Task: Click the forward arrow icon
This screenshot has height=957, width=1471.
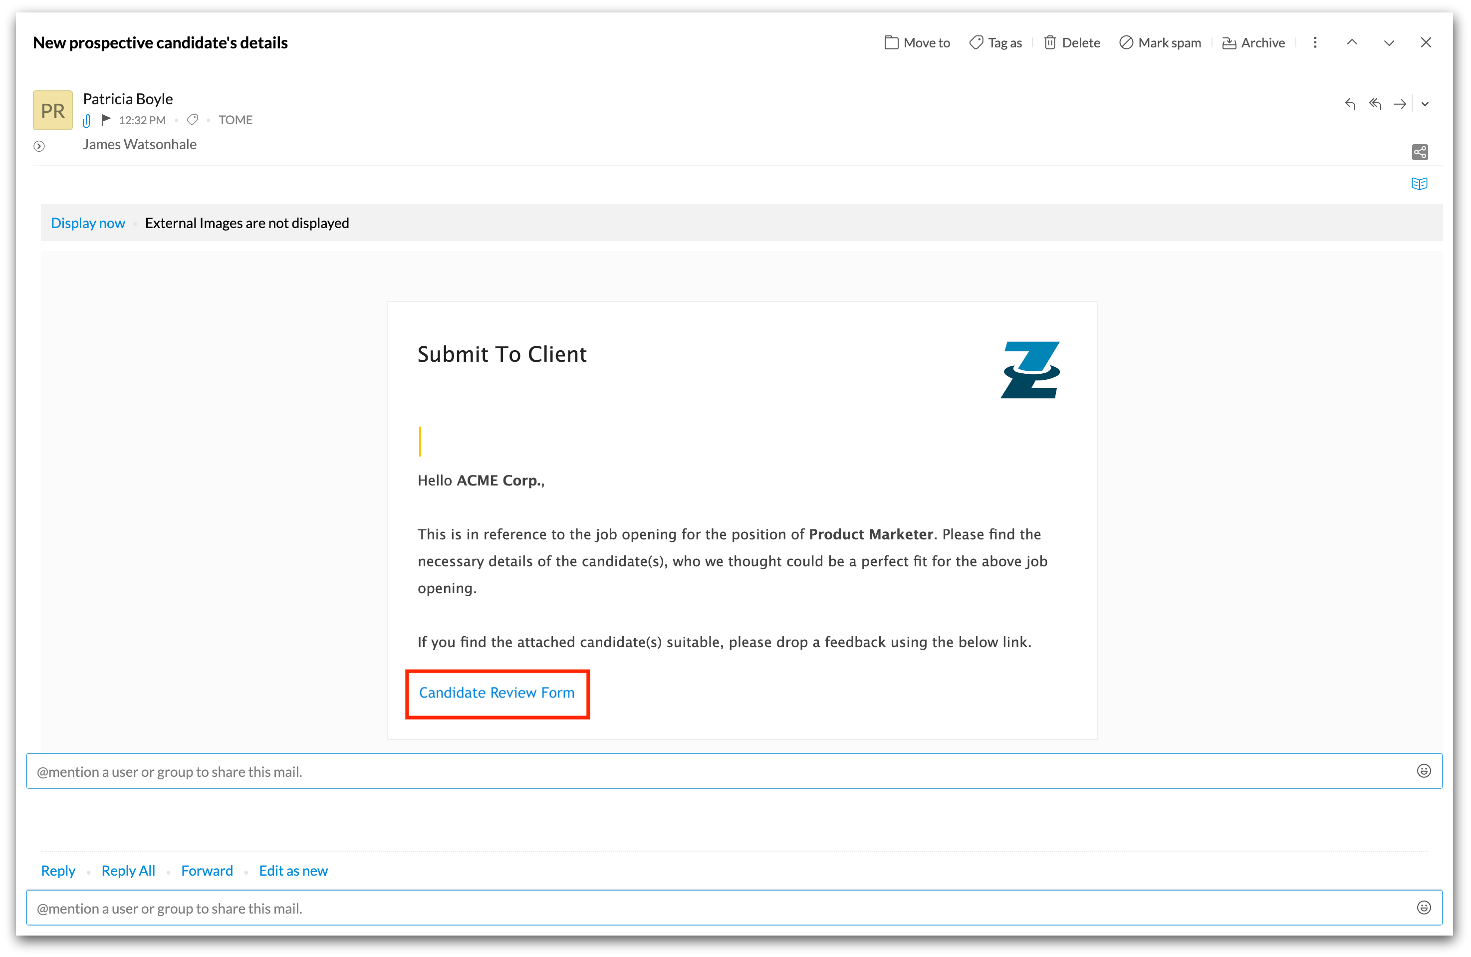Action: click(1399, 104)
